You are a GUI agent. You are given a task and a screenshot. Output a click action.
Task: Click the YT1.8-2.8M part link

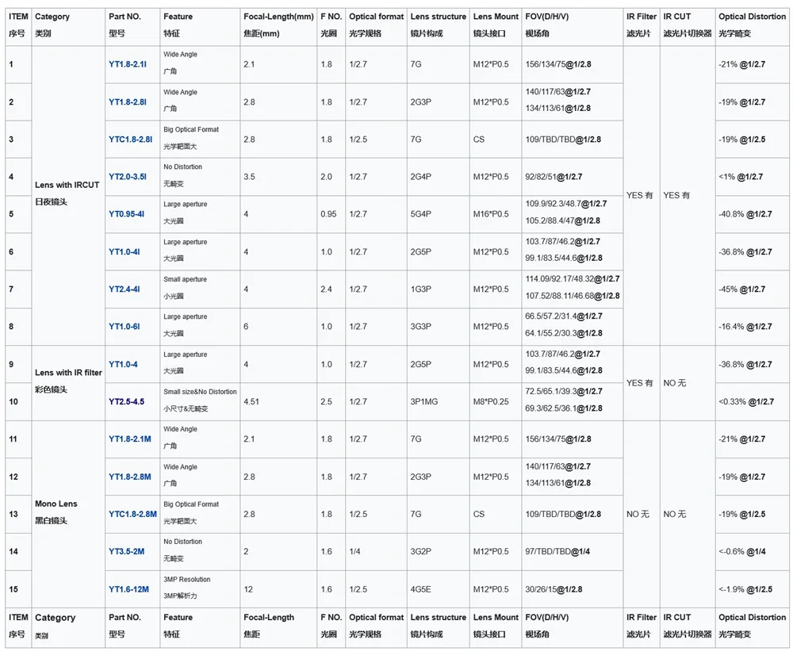(x=129, y=477)
